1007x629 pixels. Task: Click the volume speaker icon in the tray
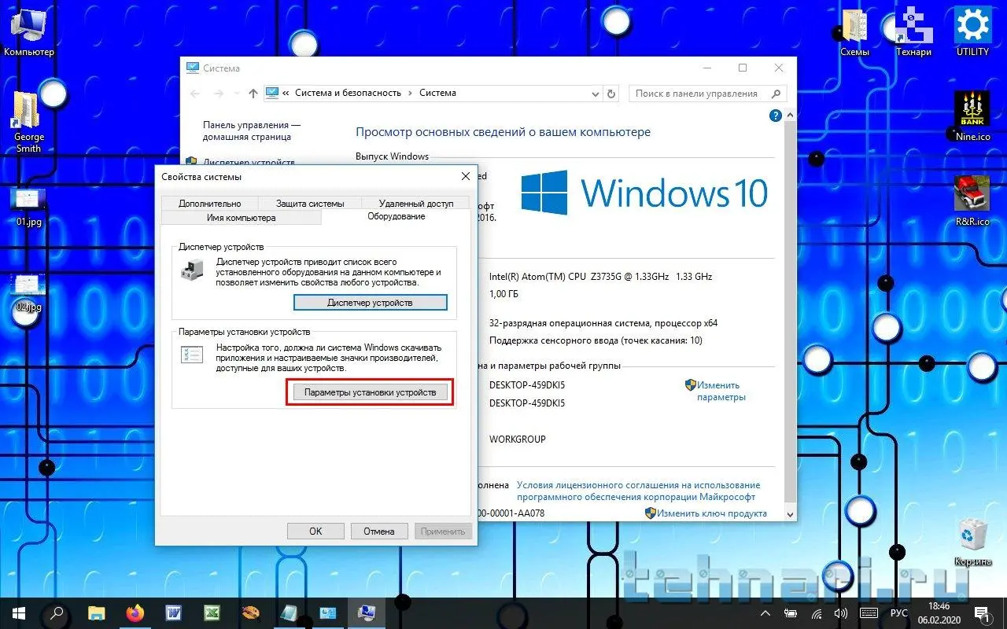pos(840,613)
